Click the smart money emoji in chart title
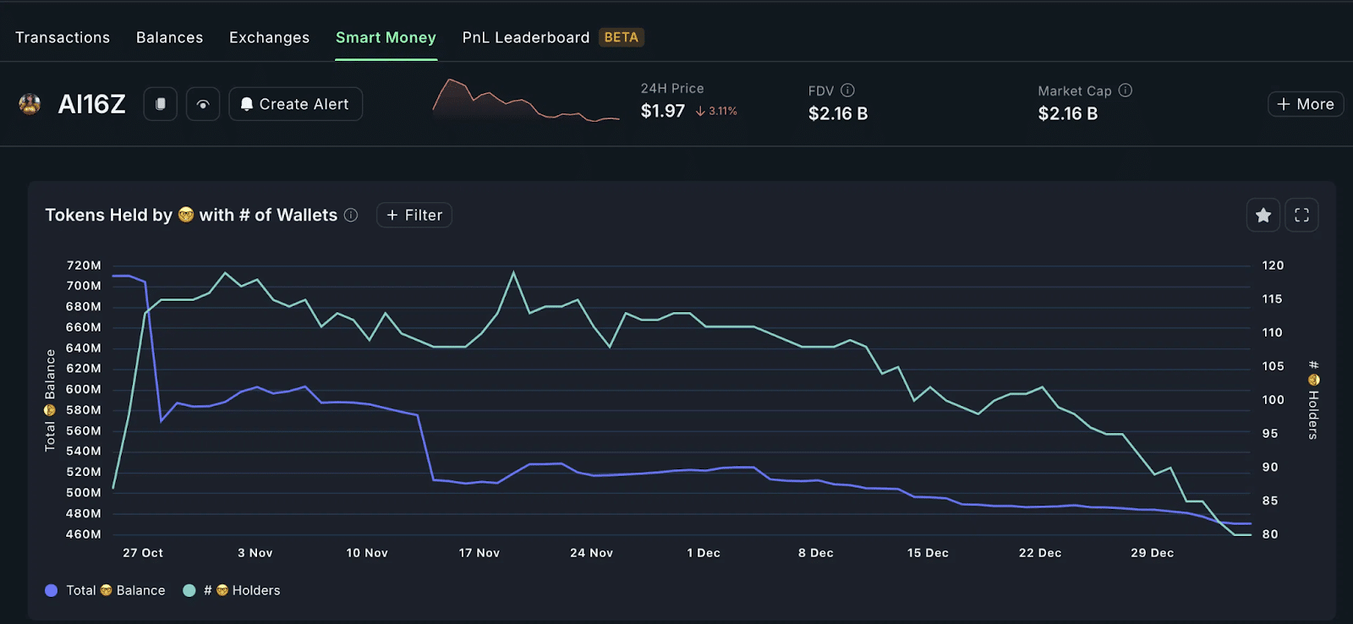 pos(186,215)
